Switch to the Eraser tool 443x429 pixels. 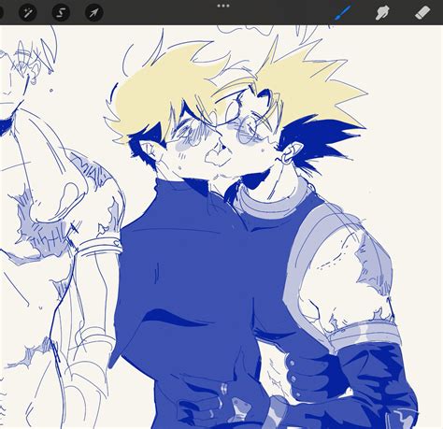pos(422,13)
